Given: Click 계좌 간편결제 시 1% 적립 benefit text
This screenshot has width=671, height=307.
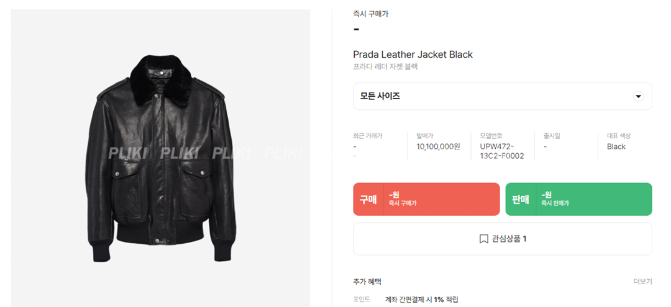Looking at the screenshot, I should click(x=421, y=300).
